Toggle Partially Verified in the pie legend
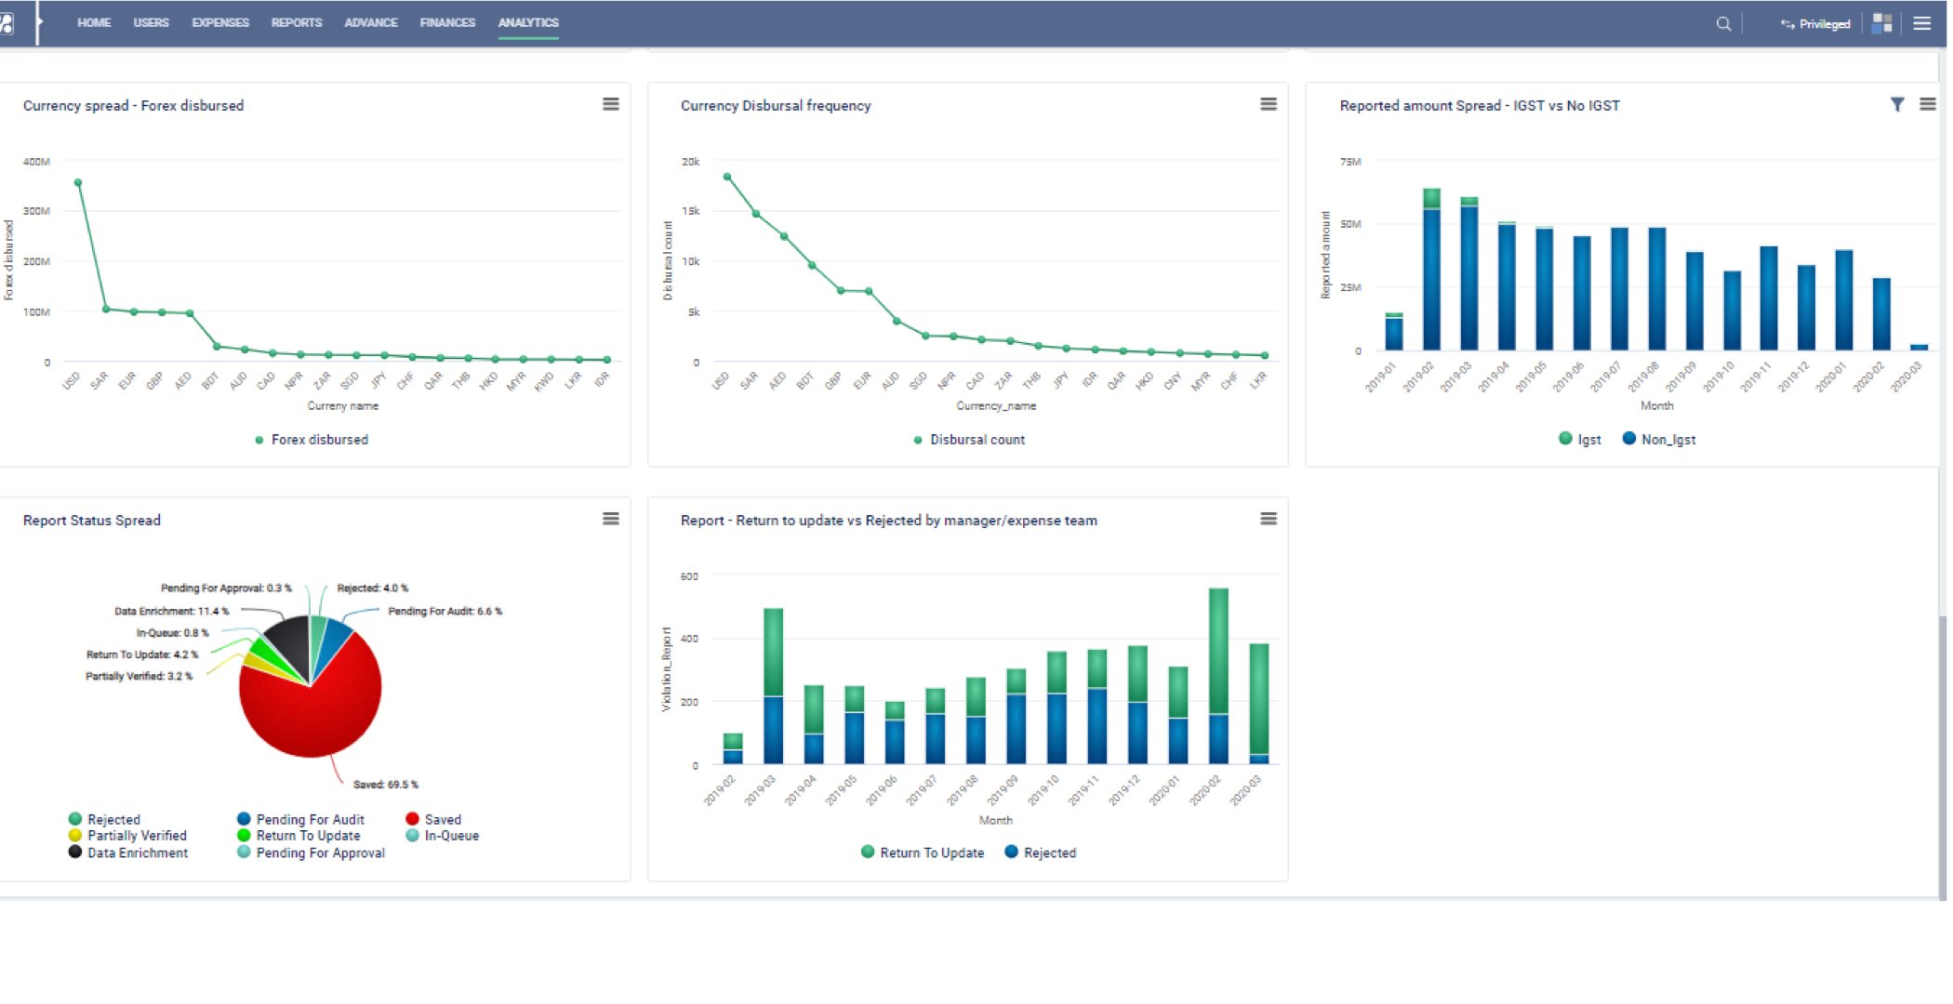Viewport: 1953px width, 1004px height. (x=127, y=836)
